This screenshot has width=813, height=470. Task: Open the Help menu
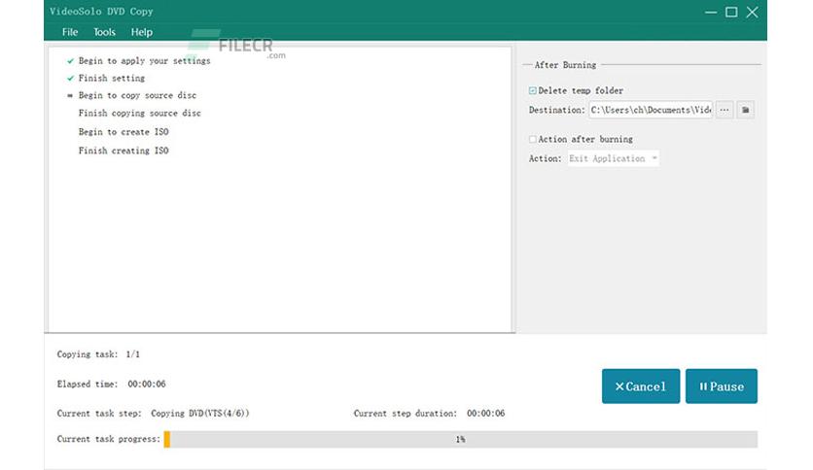142,32
